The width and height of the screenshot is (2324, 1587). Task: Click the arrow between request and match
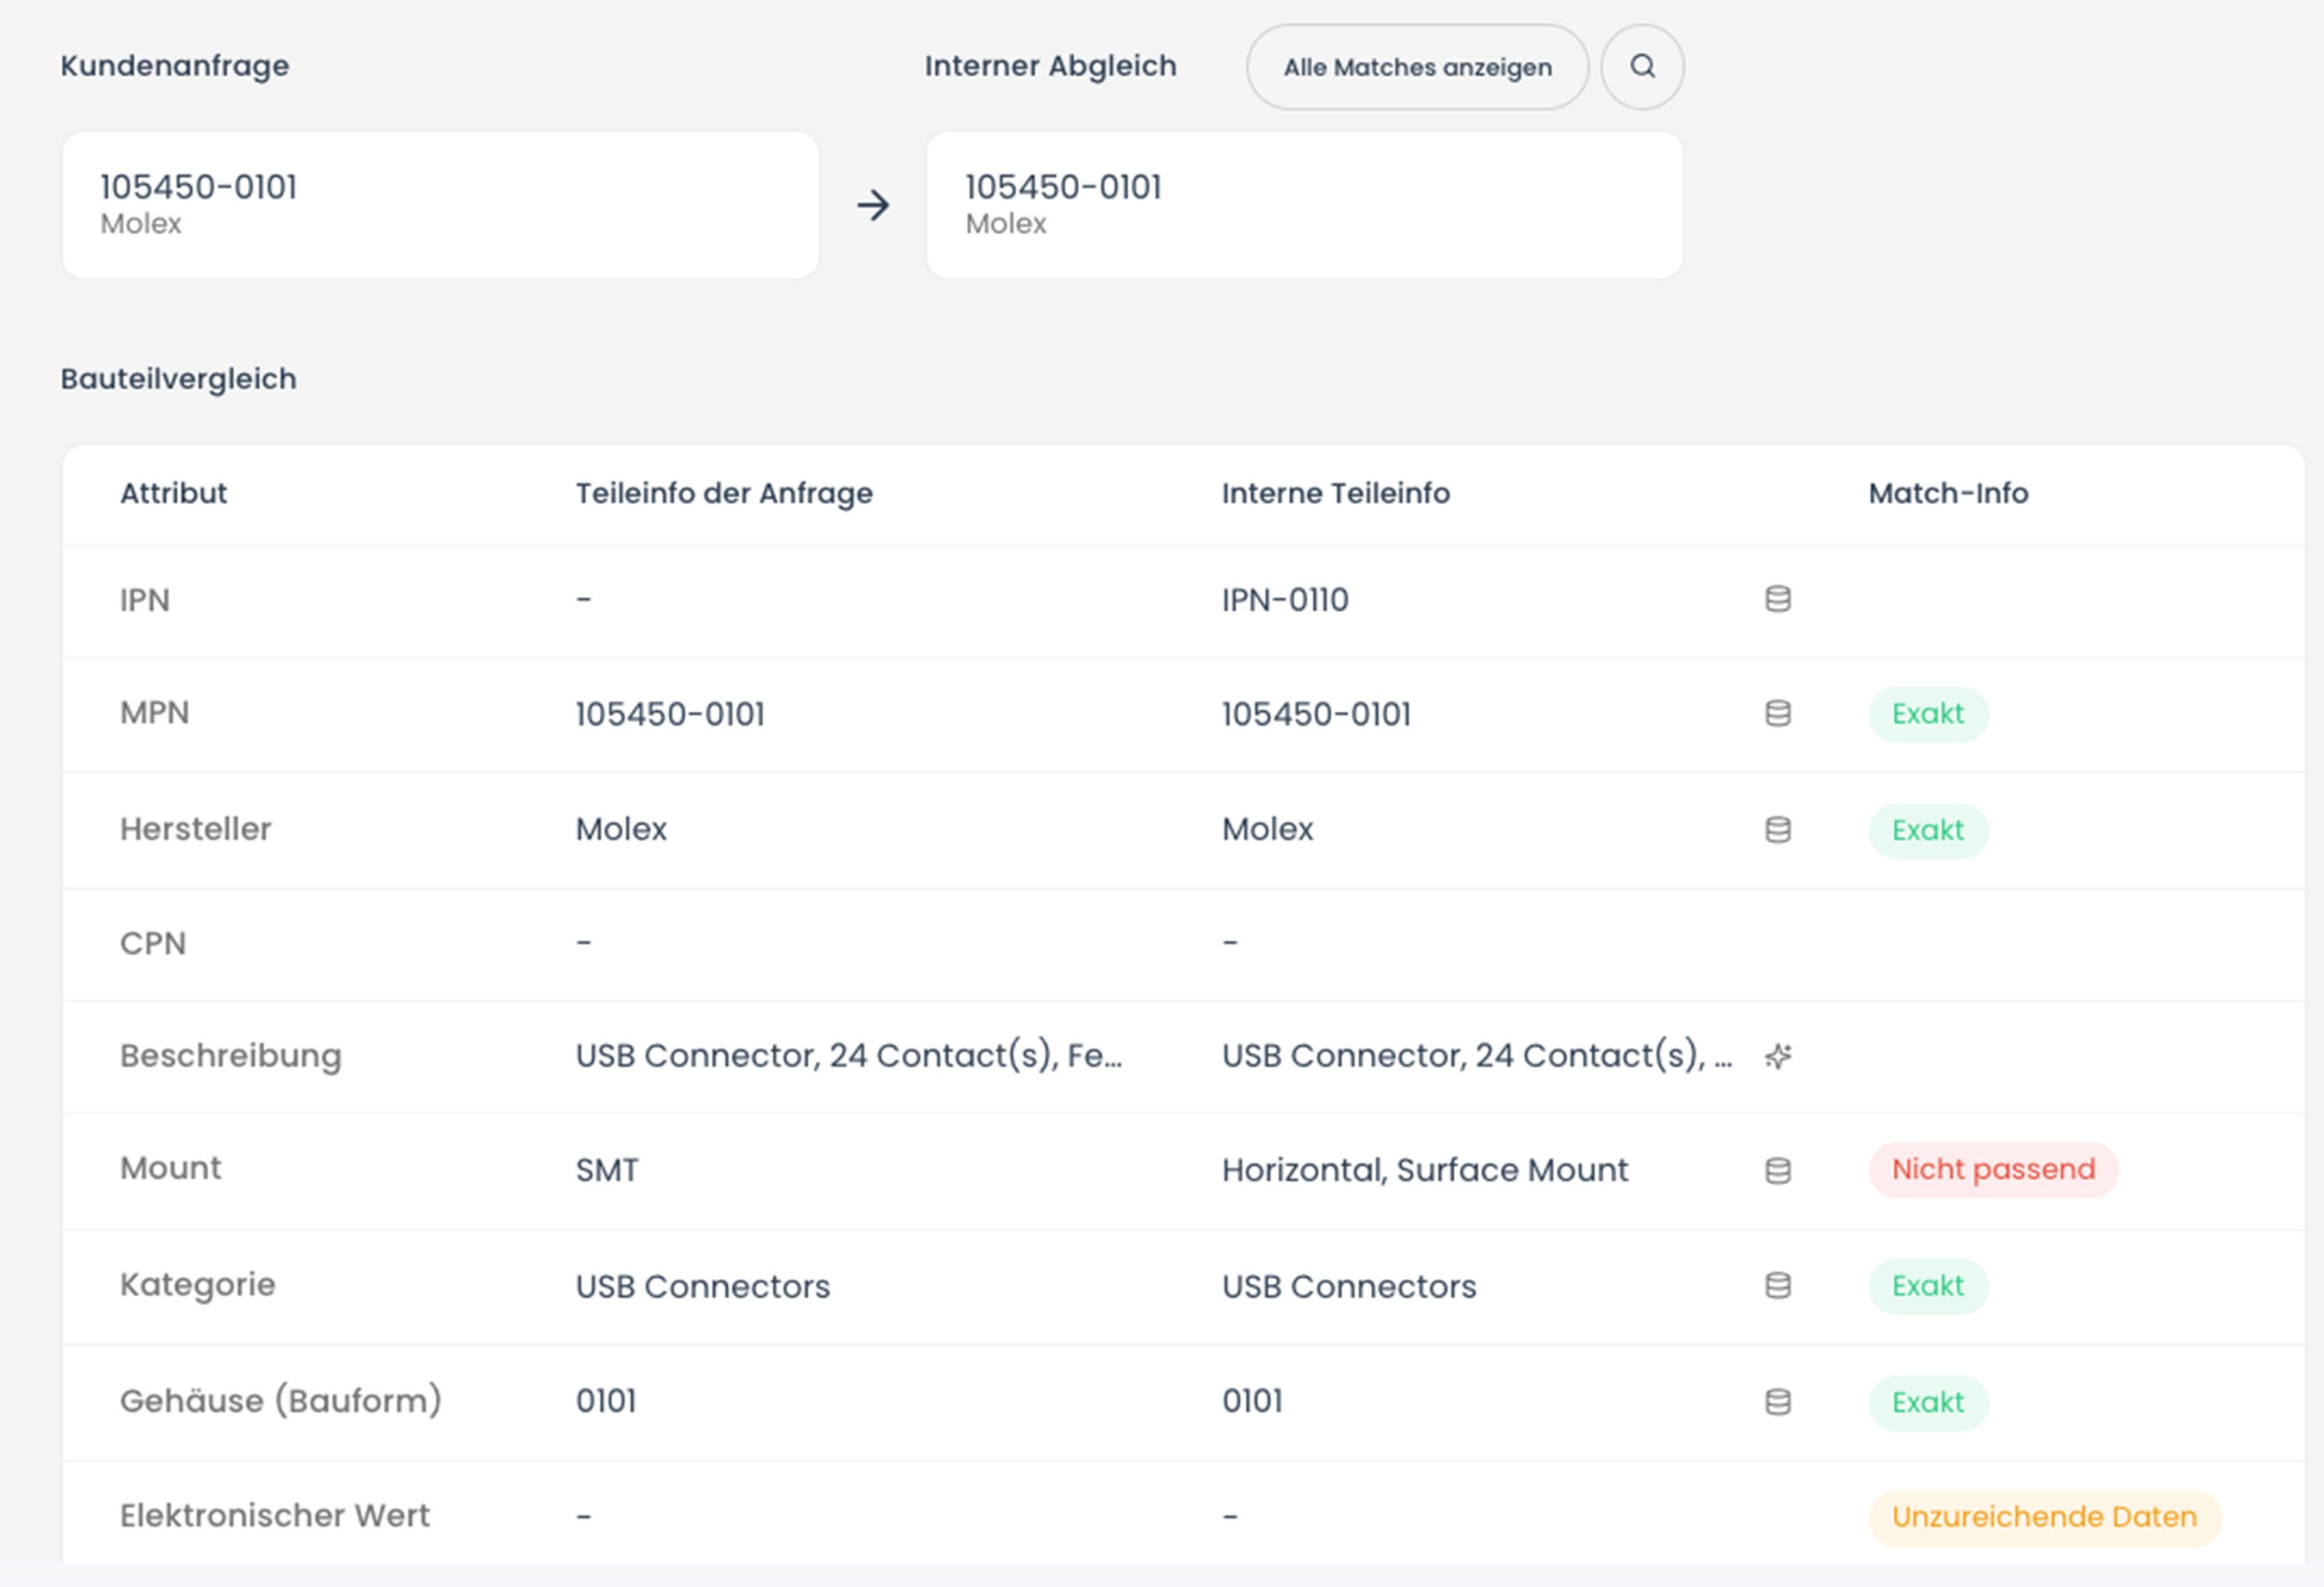[873, 206]
